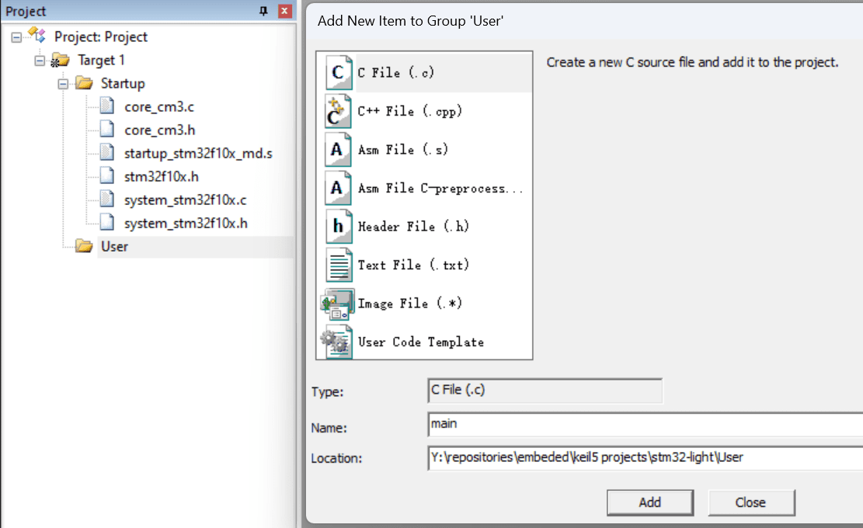
Task: Click the Project root icon in tree
Action: [37, 35]
